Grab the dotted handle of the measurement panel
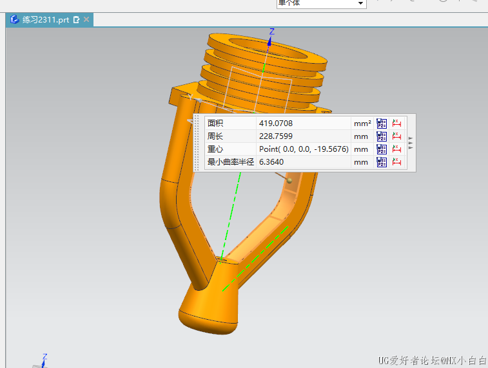The width and height of the screenshot is (488, 368). pyautogui.click(x=198, y=143)
